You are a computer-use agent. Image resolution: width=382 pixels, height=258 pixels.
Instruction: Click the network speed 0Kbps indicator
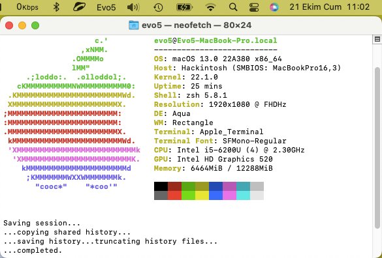(x=27, y=7)
